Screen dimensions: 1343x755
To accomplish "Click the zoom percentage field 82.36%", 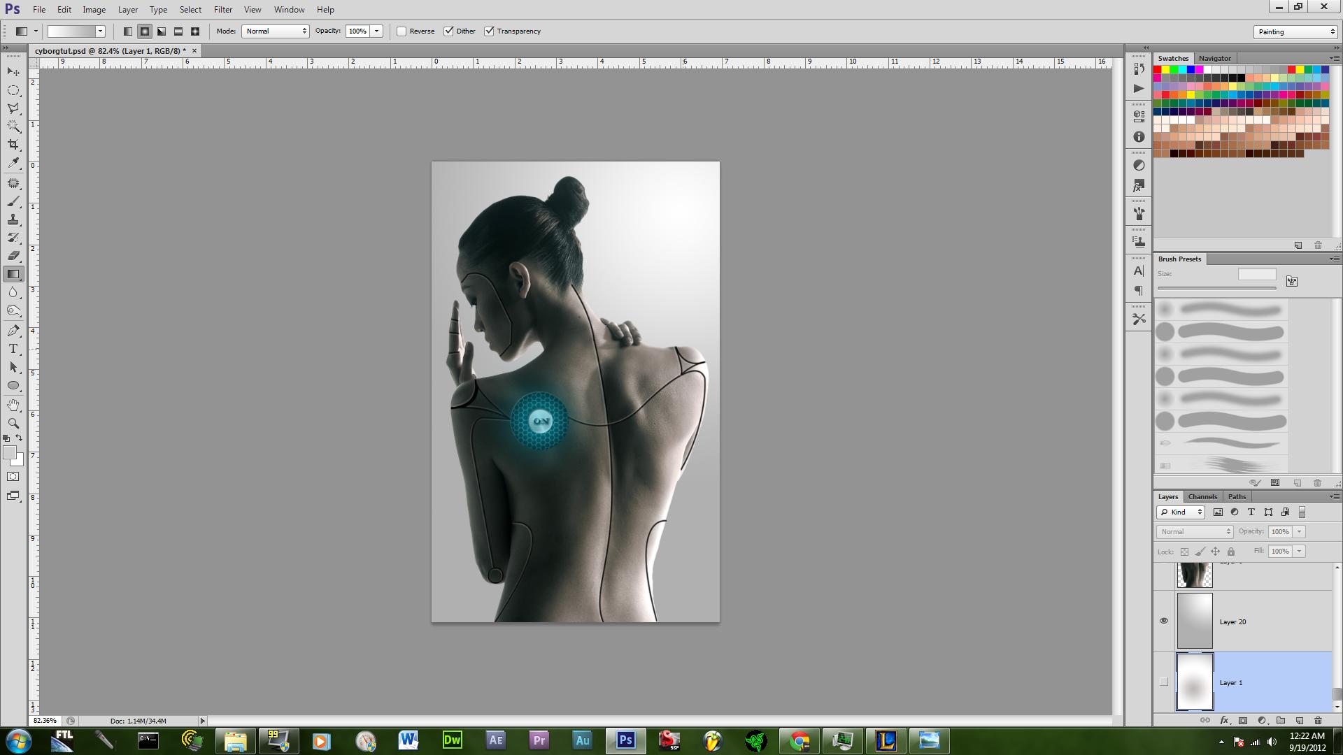I will coord(45,721).
